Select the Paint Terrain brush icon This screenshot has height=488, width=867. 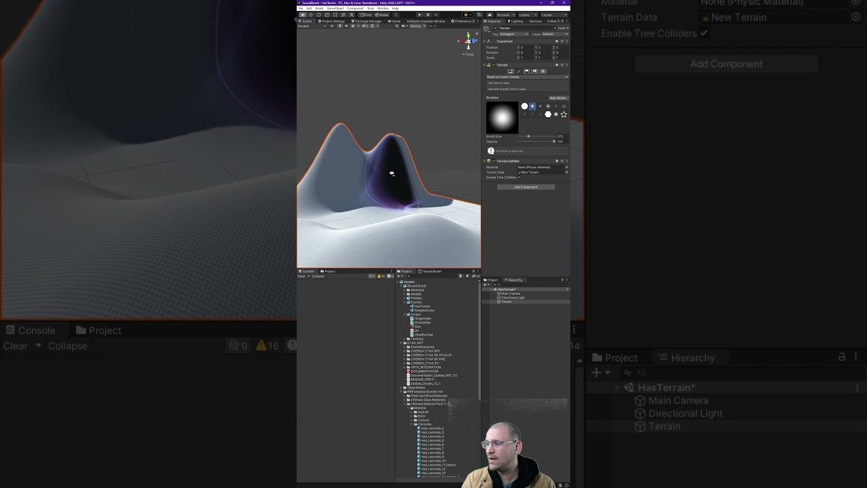coord(519,71)
